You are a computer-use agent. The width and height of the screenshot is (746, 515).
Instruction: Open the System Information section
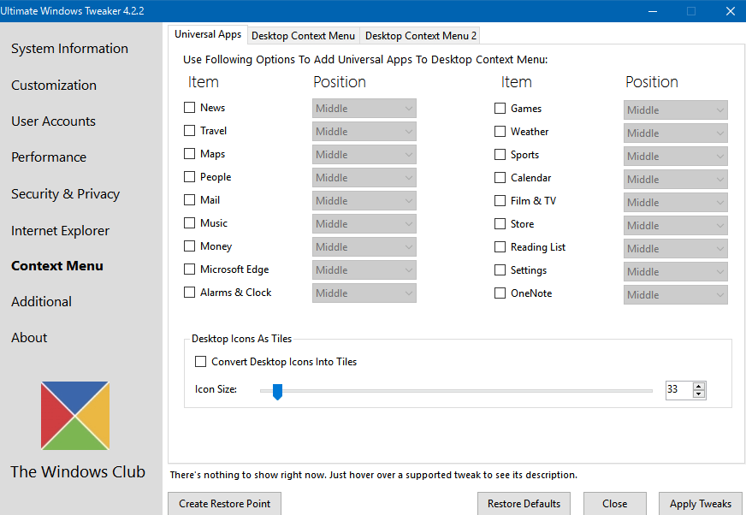(x=69, y=49)
